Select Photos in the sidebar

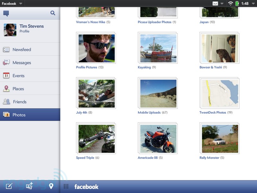[30, 115]
